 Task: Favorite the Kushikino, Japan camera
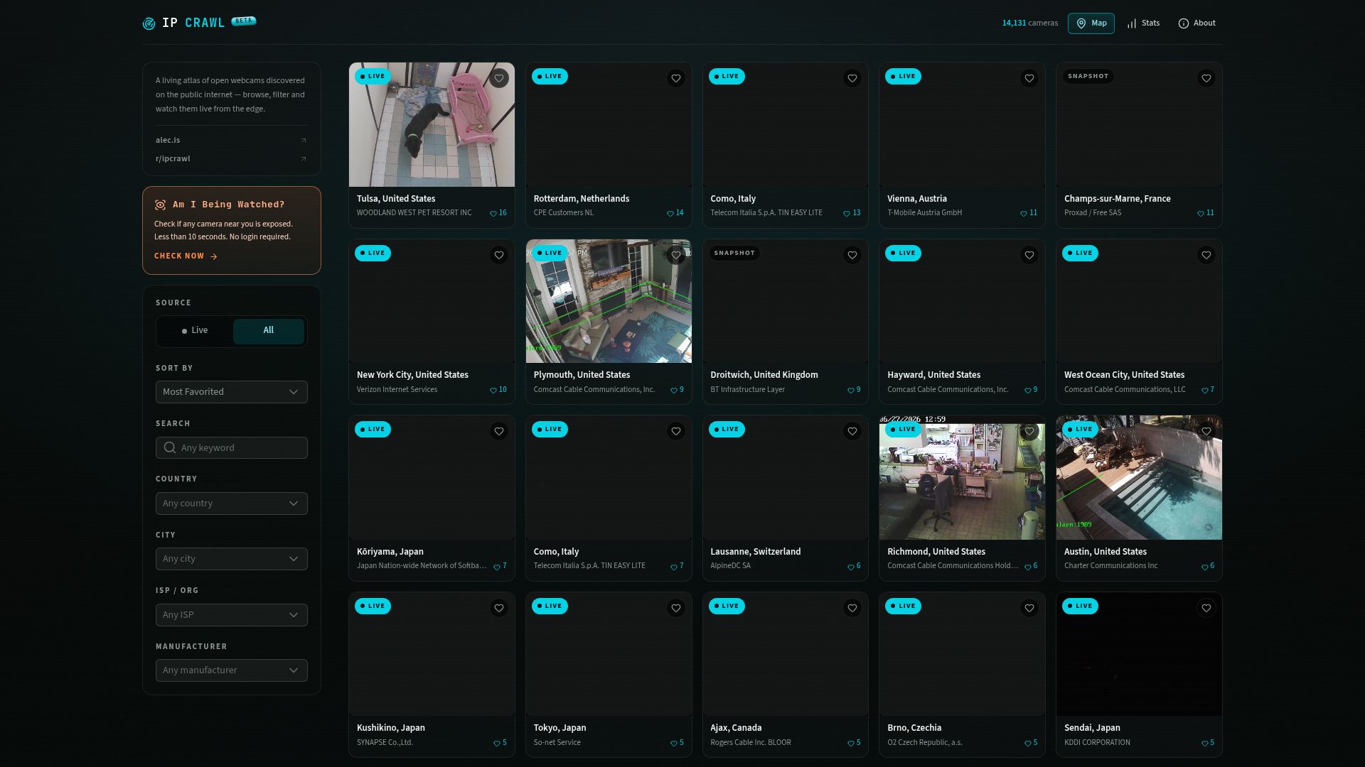[499, 608]
